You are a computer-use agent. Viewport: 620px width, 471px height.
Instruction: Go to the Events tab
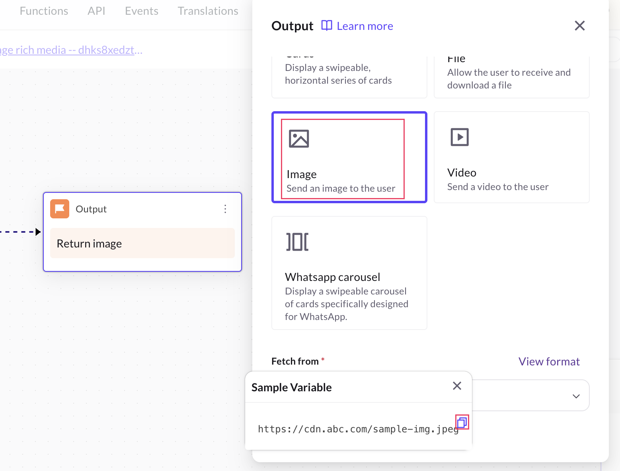click(x=141, y=11)
